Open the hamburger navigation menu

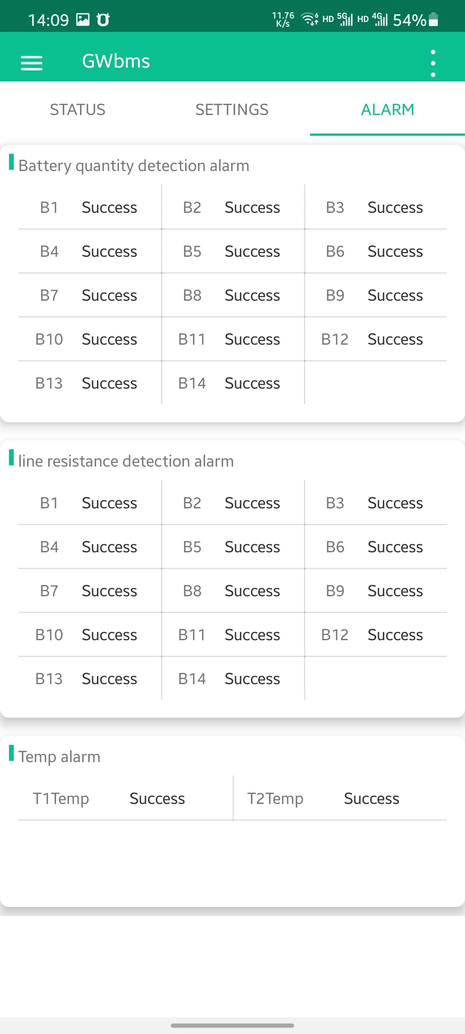(31, 63)
